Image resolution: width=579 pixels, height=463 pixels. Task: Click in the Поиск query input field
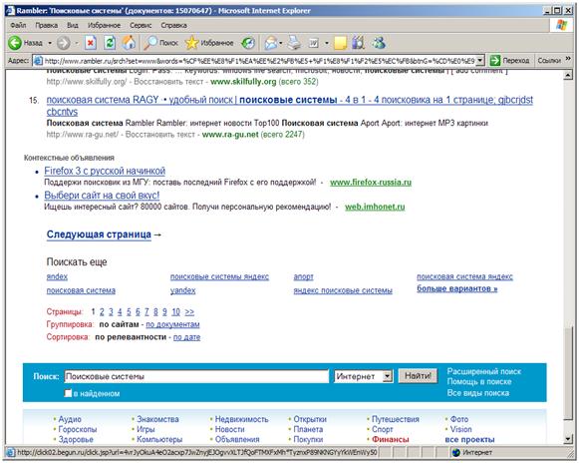(x=196, y=376)
